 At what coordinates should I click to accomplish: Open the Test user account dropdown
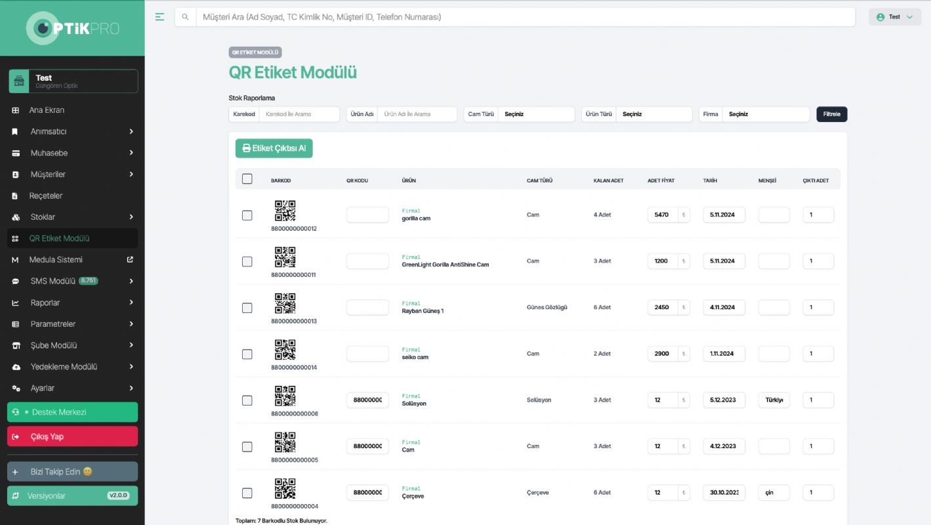click(895, 17)
